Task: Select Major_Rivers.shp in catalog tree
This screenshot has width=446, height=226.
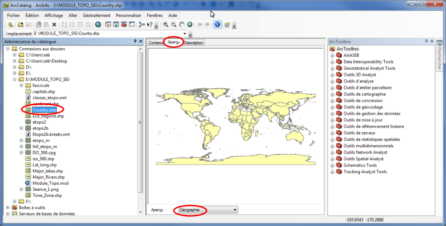Action: point(48,177)
